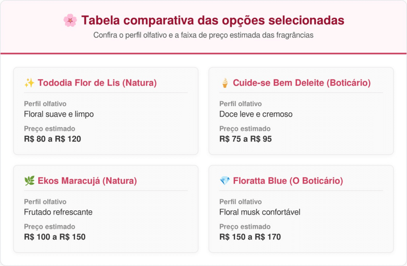Click the ice cream icon beside Cuide-se Bem
The image size is (407, 266).
point(225,83)
